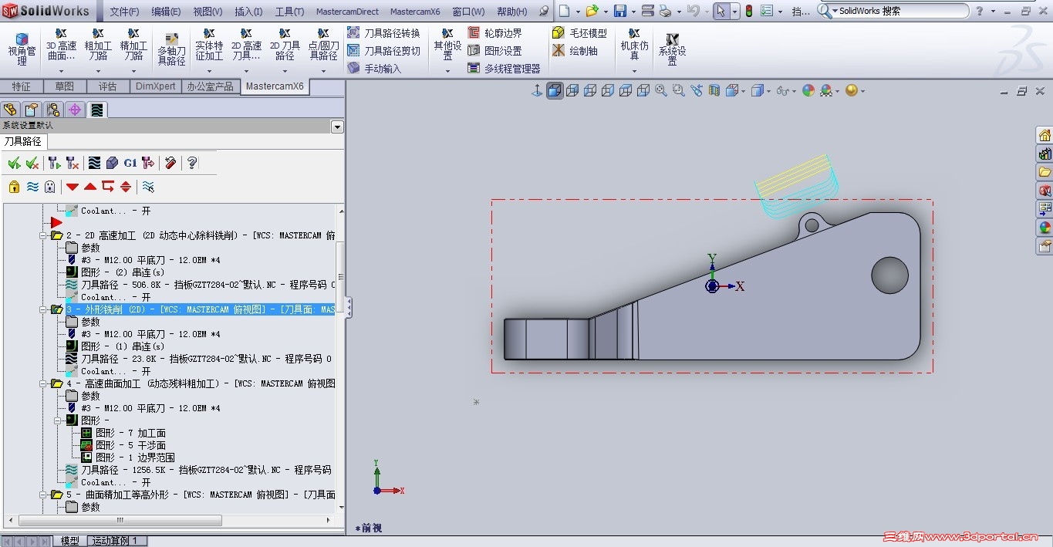This screenshot has width=1053, height=547.
Task: Click the high feed tool arrow icon
Action: [x=148, y=163]
